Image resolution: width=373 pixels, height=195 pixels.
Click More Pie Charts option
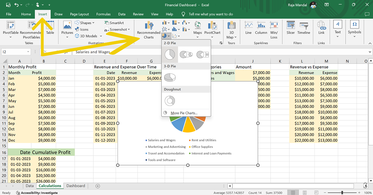click(184, 113)
